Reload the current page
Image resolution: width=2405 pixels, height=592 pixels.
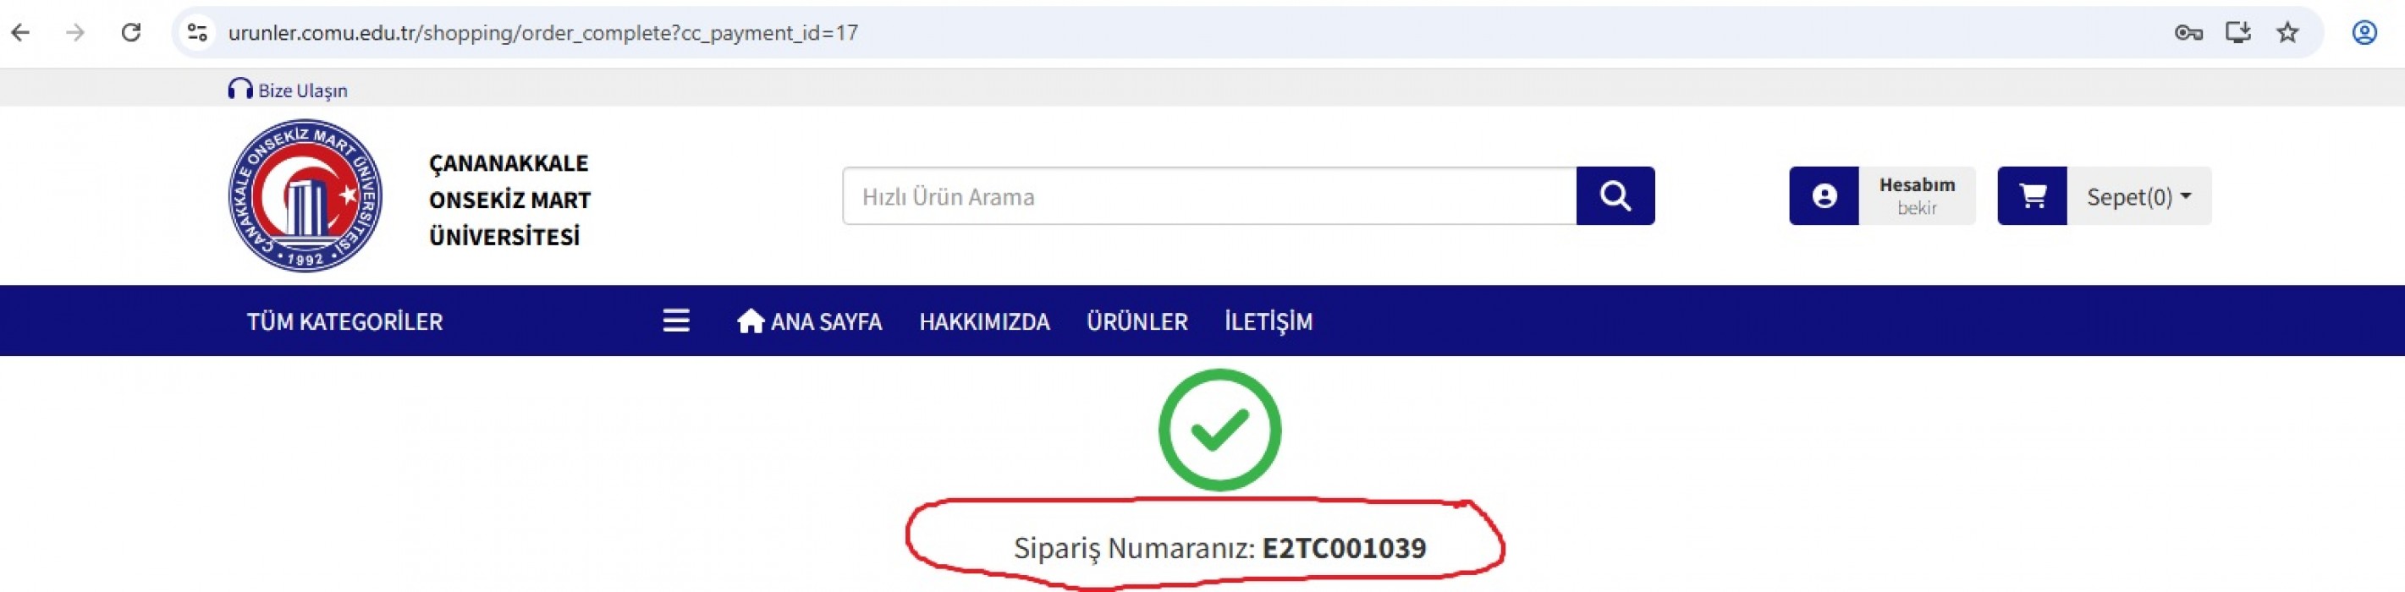click(132, 33)
